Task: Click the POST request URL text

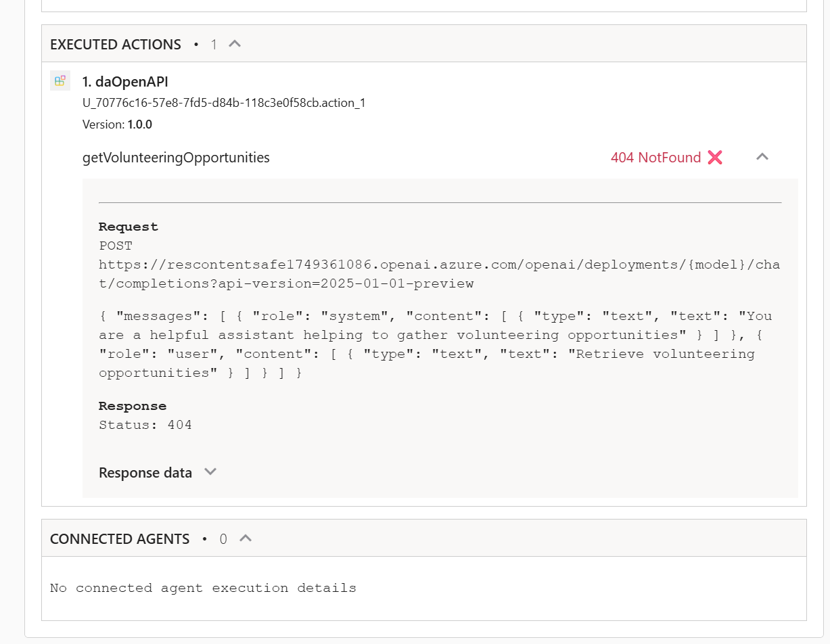Action: (x=438, y=274)
